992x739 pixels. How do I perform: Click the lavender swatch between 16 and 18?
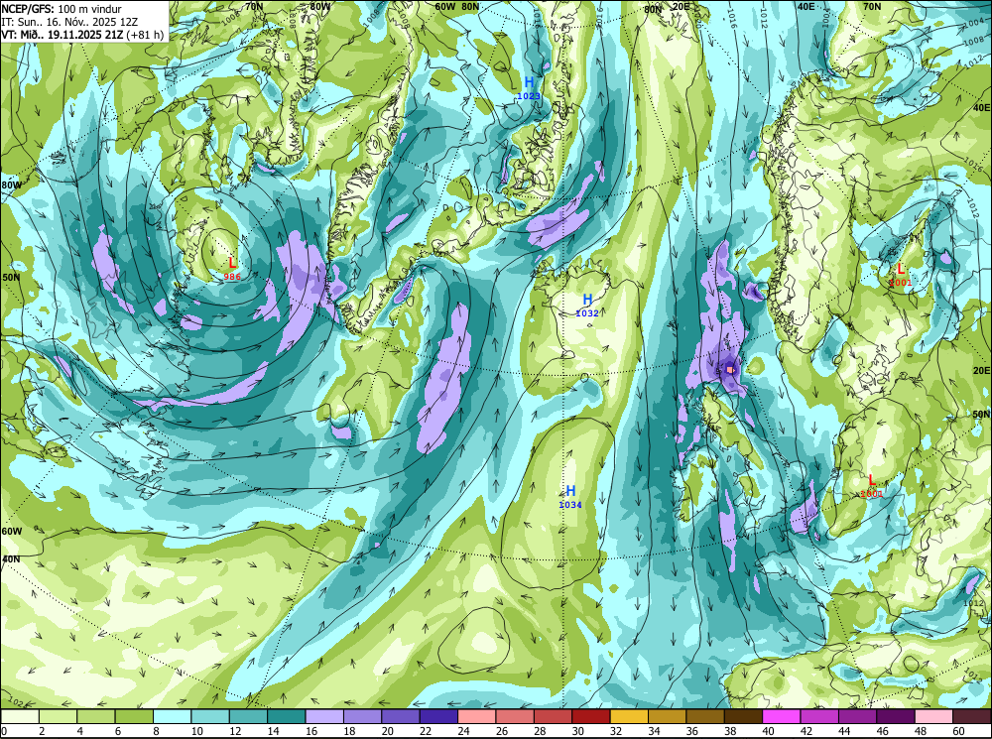click(x=324, y=716)
